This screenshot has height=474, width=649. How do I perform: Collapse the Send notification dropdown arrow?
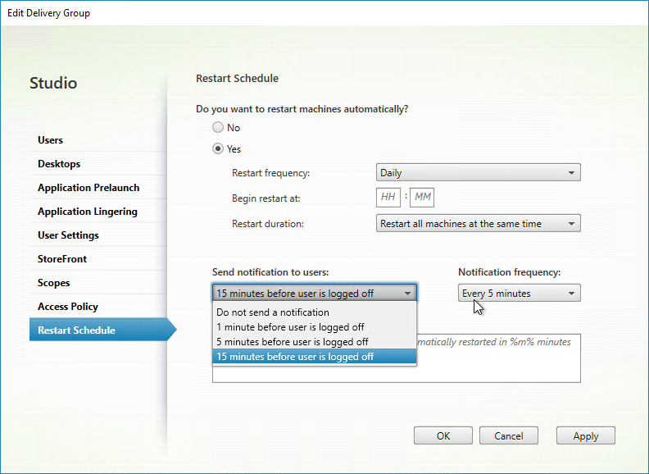[407, 294]
